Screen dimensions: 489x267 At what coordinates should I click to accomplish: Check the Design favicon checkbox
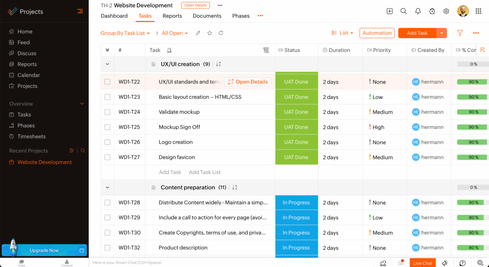coord(107,157)
